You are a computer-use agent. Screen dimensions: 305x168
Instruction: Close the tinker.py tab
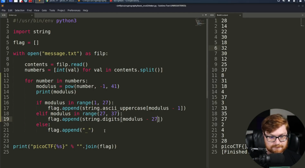click(x=32, y=15)
